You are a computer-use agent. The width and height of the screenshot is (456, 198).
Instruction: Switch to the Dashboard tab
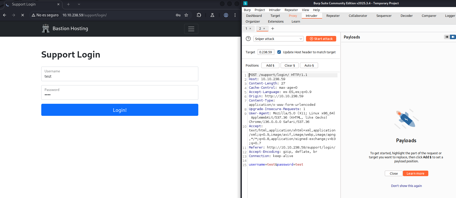tap(254, 16)
